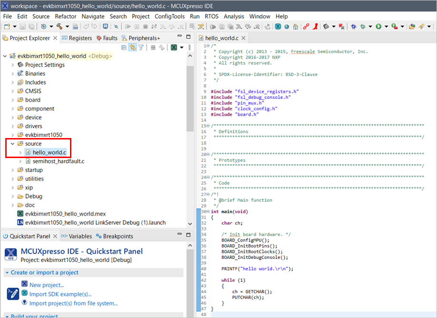Click the red chain link icon
The image size is (437, 318).
(306, 27)
